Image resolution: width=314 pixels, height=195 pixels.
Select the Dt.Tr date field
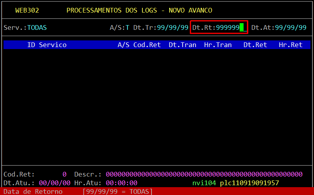172,27
